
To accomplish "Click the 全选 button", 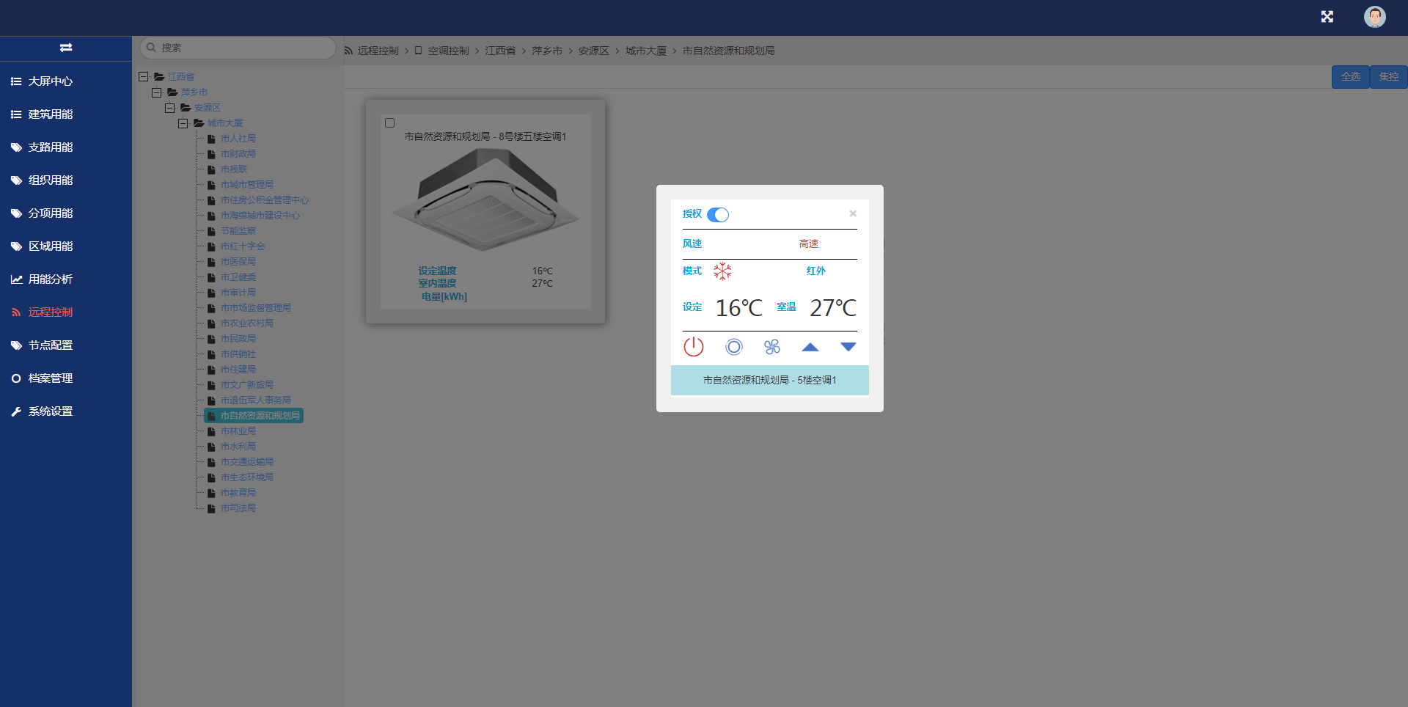I will tap(1350, 76).
